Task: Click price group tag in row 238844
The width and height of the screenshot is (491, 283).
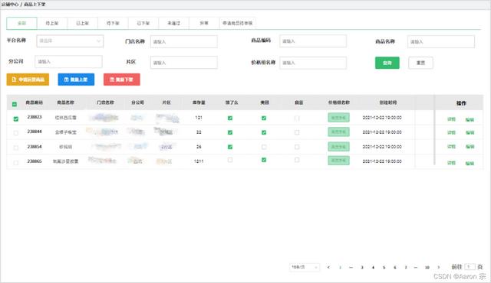Action: (338, 132)
